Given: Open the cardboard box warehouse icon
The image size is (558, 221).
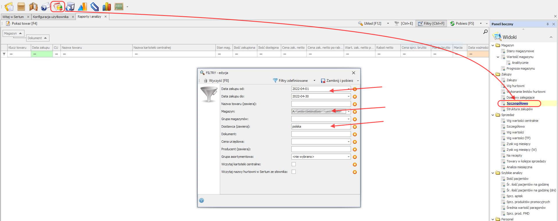Looking at the screenshot, I should pyautogui.click(x=21, y=6).
